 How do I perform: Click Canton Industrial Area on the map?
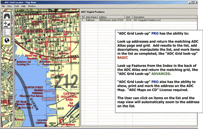(69, 97)
